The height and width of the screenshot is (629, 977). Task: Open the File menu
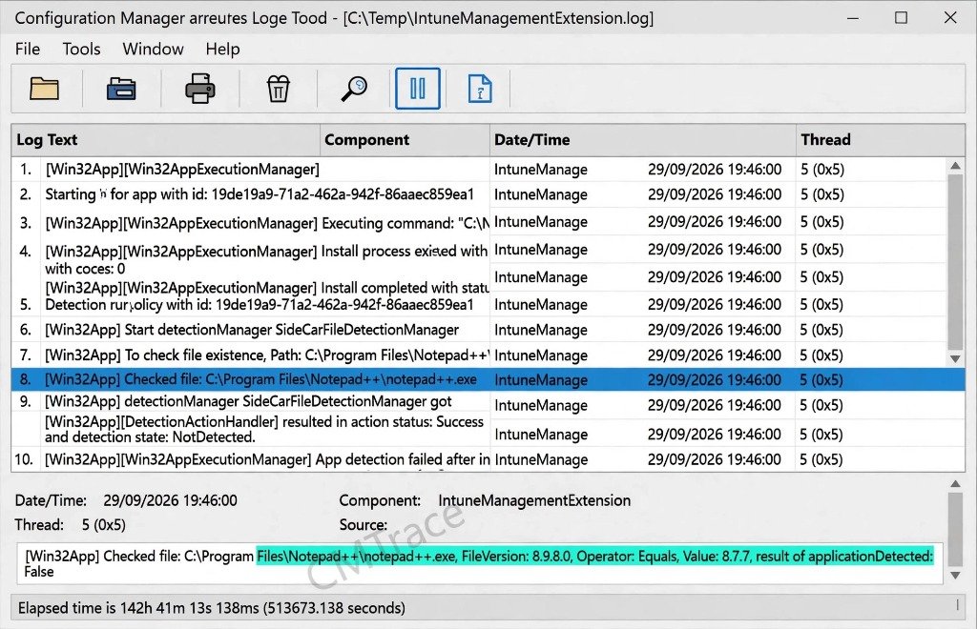tap(28, 50)
